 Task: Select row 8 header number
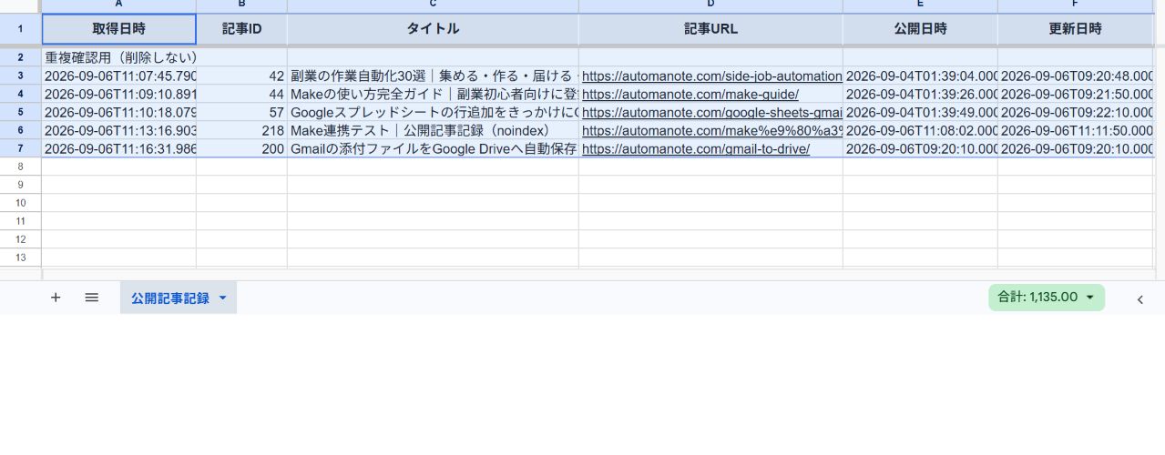click(x=20, y=167)
